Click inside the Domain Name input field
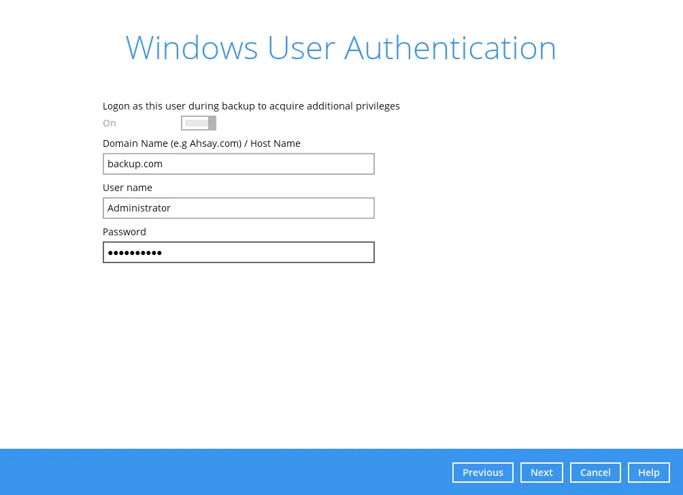 [238, 163]
